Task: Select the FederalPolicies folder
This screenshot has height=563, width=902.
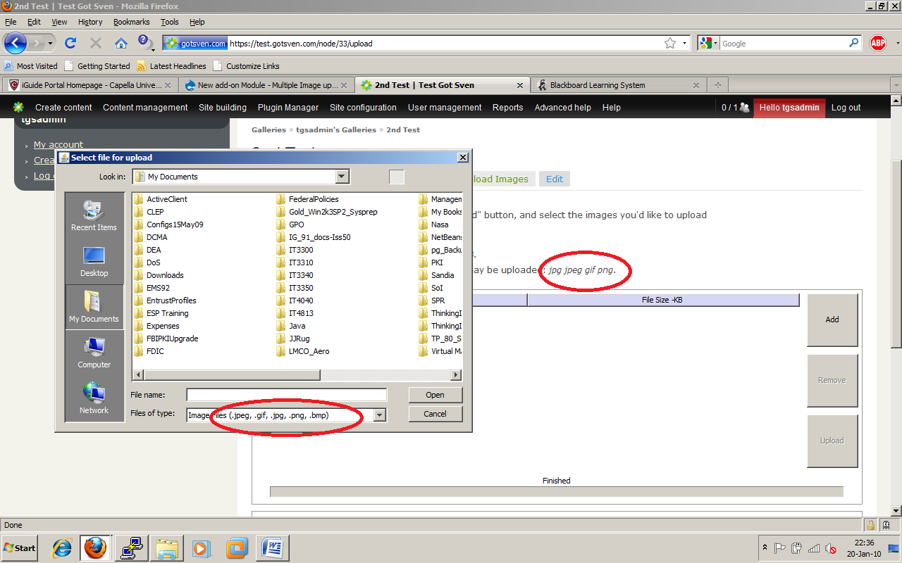Action: (x=307, y=199)
